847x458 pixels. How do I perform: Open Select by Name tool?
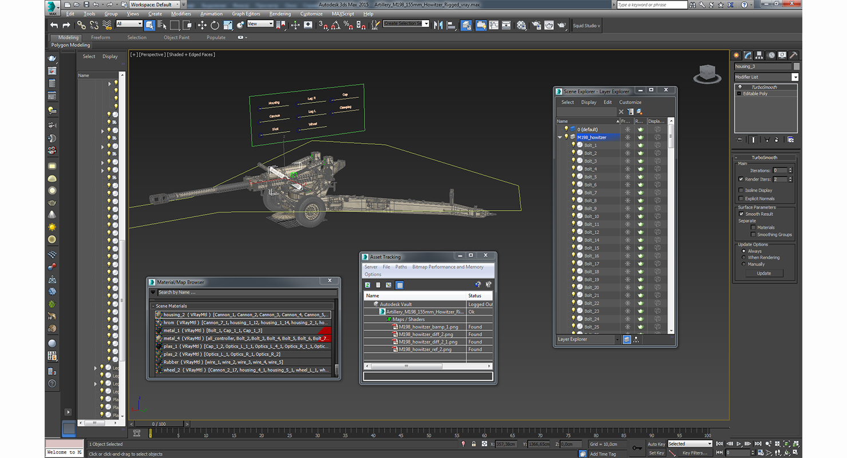coord(161,25)
